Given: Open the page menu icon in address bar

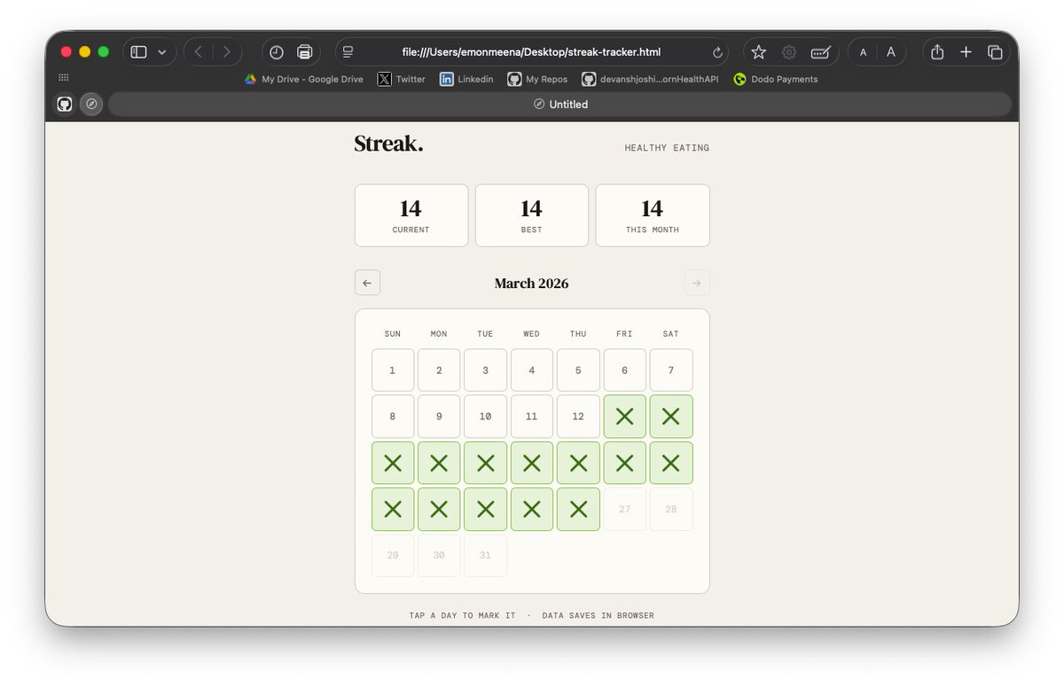Looking at the screenshot, I should tap(348, 52).
